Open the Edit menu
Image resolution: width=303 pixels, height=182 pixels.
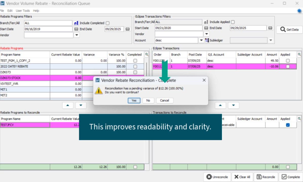pos(10,11)
